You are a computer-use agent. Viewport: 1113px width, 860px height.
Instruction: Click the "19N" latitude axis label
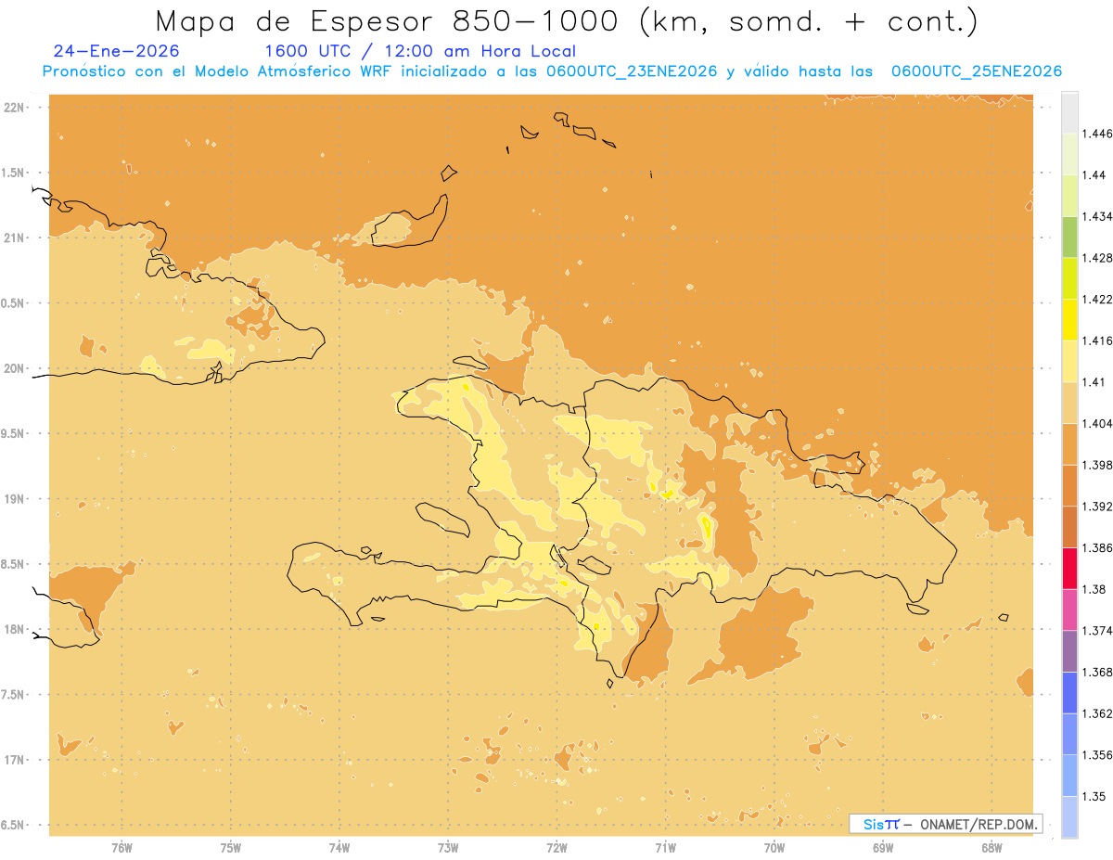coord(16,499)
